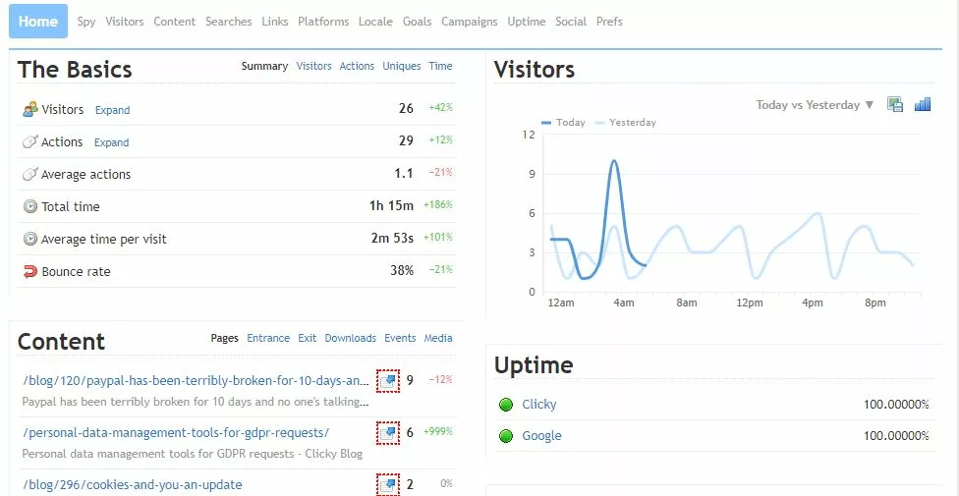The width and height of the screenshot is (959, 496).
Task: Select Downloads tab in Content panel
Action: click(x=350, y=338)
